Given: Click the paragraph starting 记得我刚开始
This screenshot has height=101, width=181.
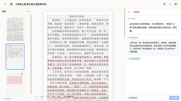Looking at the screenshot, I should tap(78, 42).
